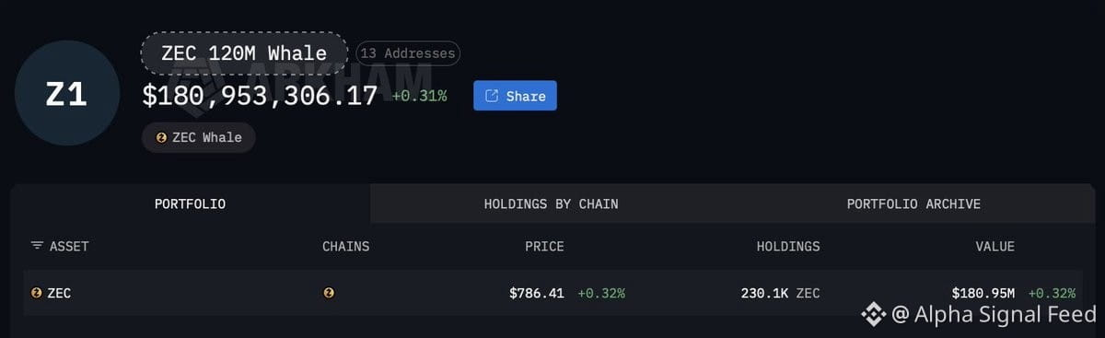Sort the table by the HOLDINGS column
The height and width of the screenshot is (338, 1105).
coord(788,246)
